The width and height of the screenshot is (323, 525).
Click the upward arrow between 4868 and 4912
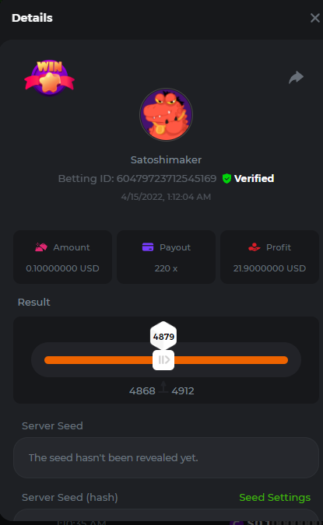[163, 387]
